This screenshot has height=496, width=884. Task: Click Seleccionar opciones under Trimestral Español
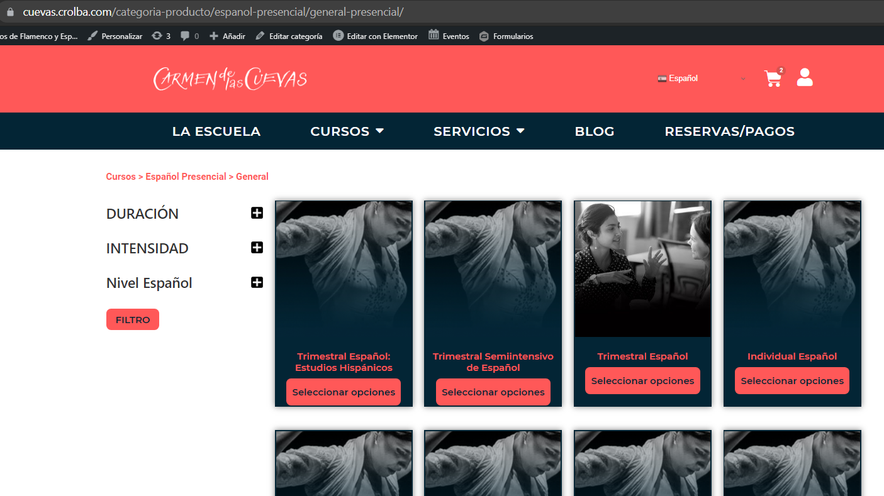(642, 380)
